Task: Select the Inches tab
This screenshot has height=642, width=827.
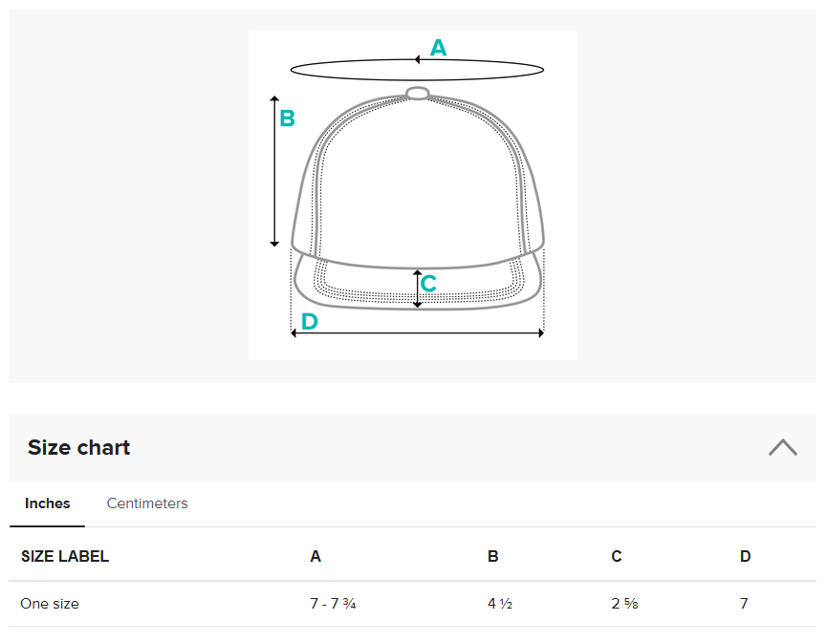Action: pos(48,503)
